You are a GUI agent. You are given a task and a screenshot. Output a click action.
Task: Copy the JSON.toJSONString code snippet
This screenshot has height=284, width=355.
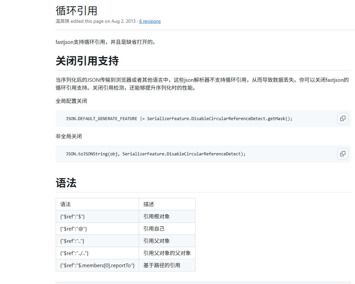[x=342, y=154]
